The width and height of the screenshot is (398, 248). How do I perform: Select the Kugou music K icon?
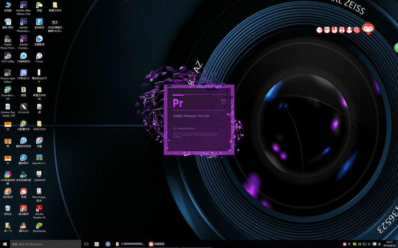[23, 159]
